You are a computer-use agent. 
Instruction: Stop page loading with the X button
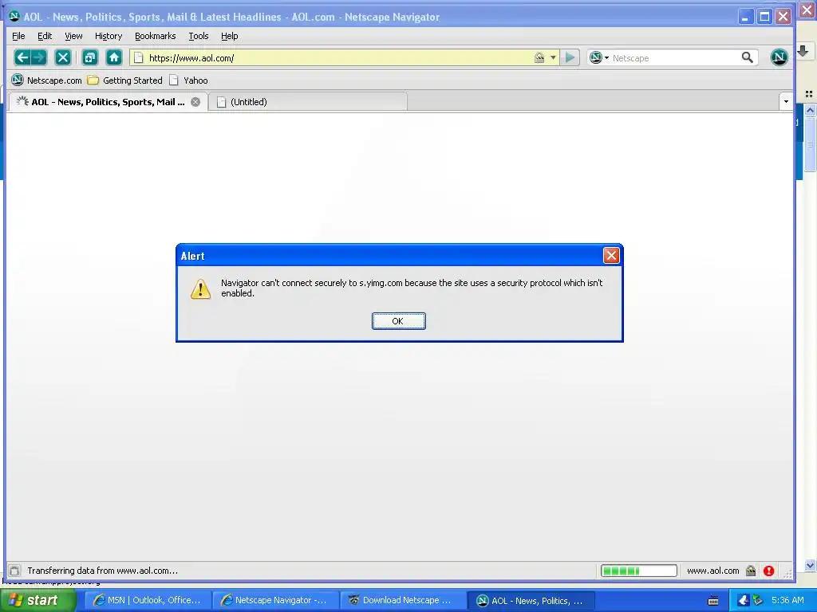click(x=63, y=57)
